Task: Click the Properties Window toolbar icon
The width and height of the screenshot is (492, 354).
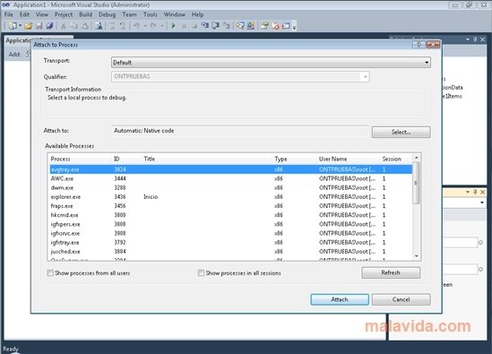Action: point(264,26)
